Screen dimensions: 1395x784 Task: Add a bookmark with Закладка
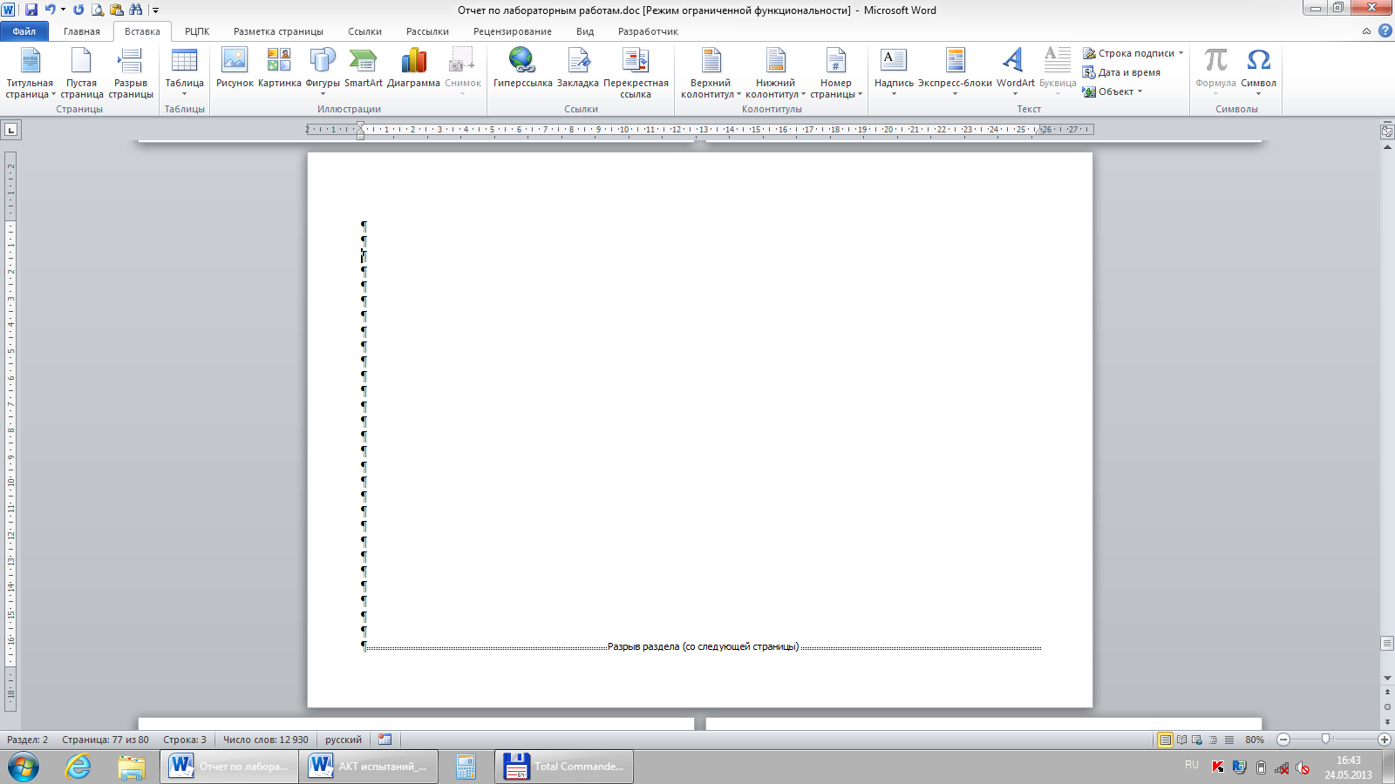pos(578,68)
